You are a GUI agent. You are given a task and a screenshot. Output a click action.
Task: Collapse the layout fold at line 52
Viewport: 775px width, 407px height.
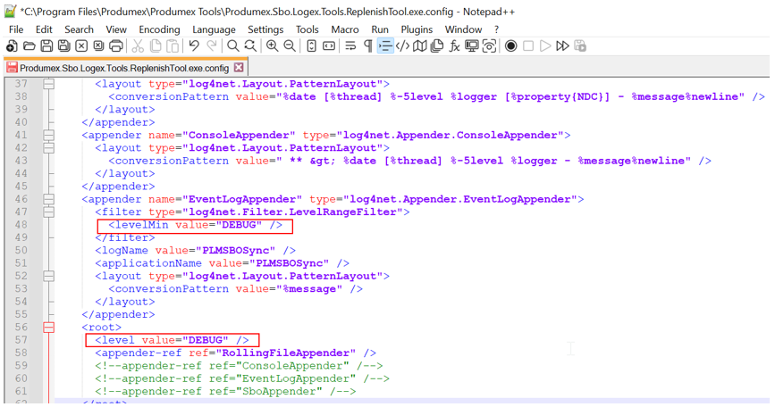(48, 276)
